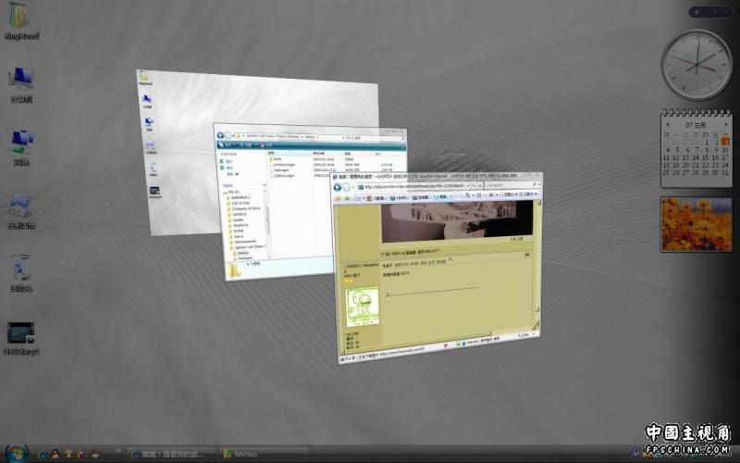Select Call of Duty folder in tree

(x=240, y=203)
